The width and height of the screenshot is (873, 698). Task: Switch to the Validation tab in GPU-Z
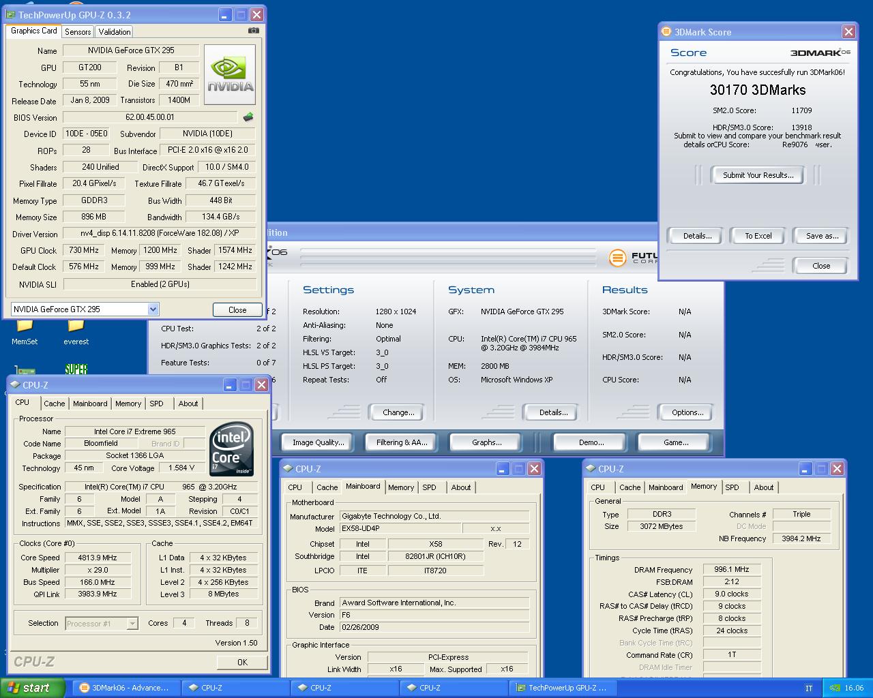pos(115,32)
